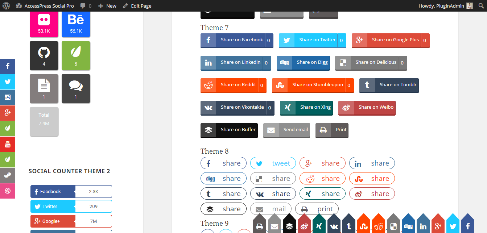Open Howdy, PluginAdmin account menu
Image resolution: width=487 pixels, height=233 pixels.
coord(446,6)
